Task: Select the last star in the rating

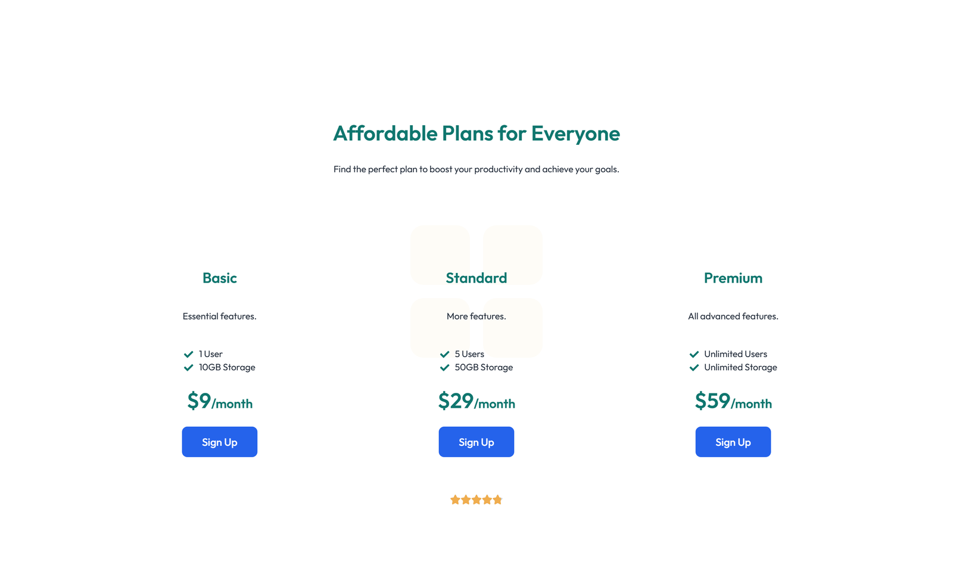Action: [498, 500]
